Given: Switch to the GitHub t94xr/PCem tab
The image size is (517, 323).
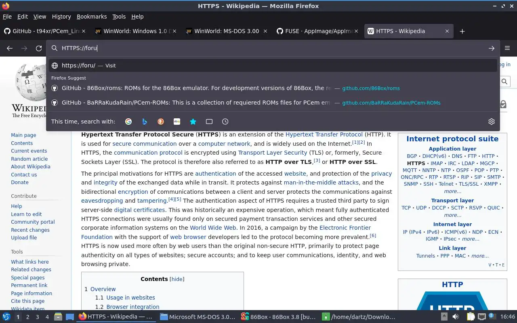Looking at the screenshot, I should (44, 31).
